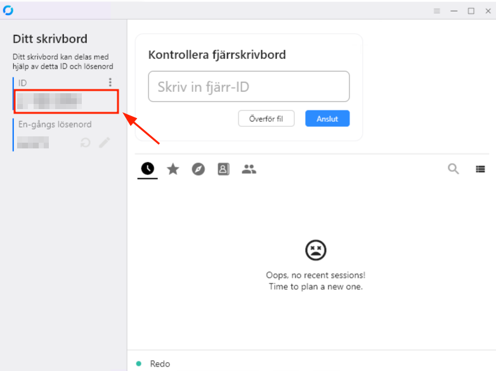Select the blurred one-time password value
496x371 pixels.
click(33, 142)
